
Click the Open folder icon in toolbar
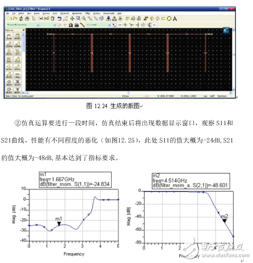coord(15,19)
